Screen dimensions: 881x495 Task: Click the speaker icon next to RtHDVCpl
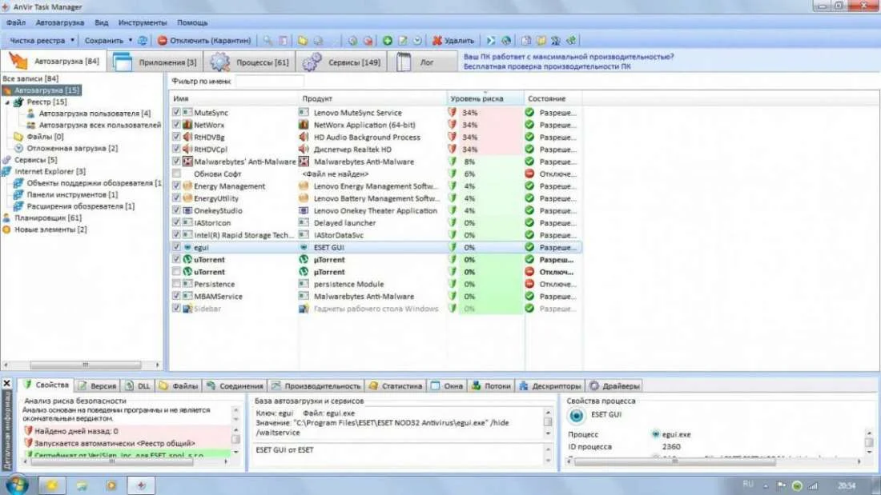point(187,150)
